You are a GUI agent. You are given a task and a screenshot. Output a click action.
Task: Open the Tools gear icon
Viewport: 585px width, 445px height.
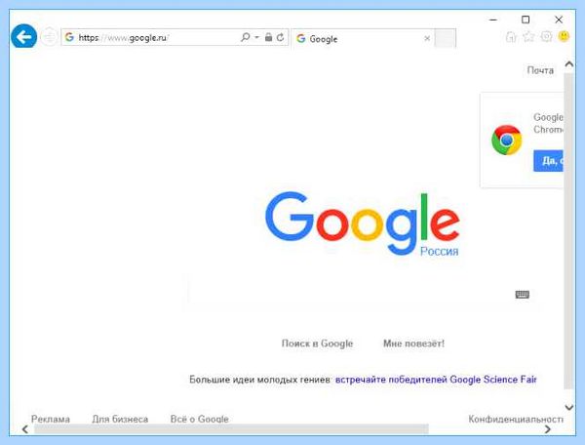pyautogui.click(x=546, y=36)
